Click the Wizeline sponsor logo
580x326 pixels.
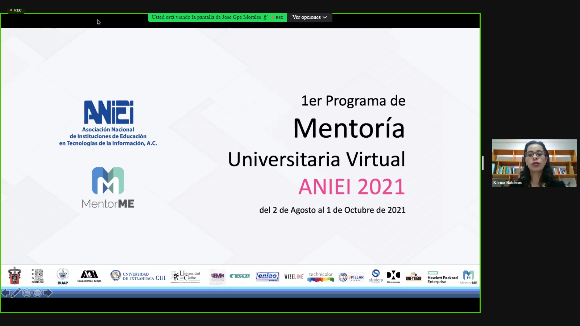point(294,277)
